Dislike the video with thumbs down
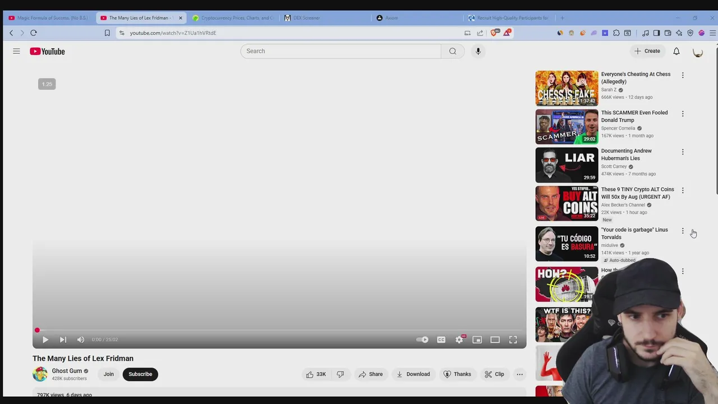Viewport: 718px width, 404px height. (x=340, y=374)
